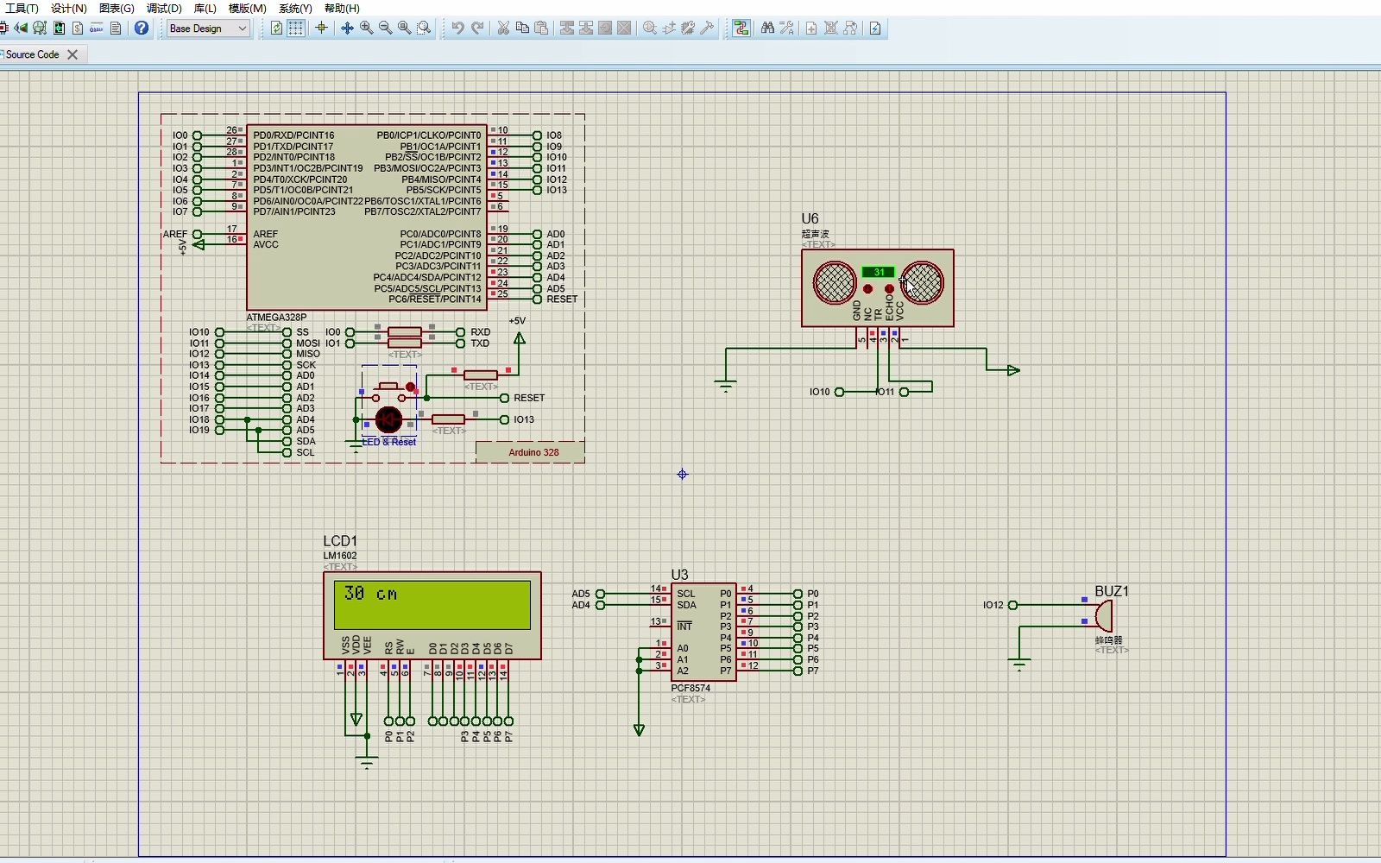Toggle the wire autorouter icon
This screenshot has height=863, width=1381.
[741, 28]
